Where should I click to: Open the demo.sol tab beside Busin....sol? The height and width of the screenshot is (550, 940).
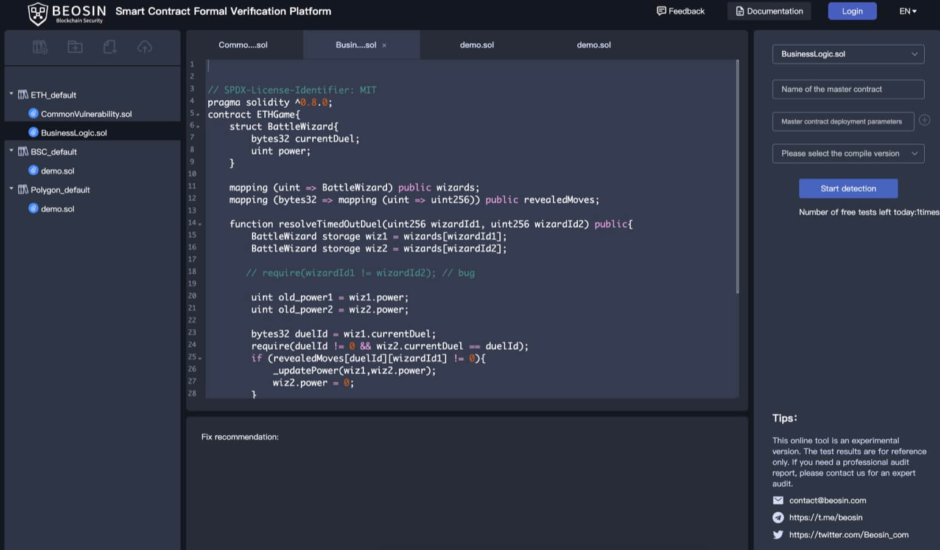point(477,45)
